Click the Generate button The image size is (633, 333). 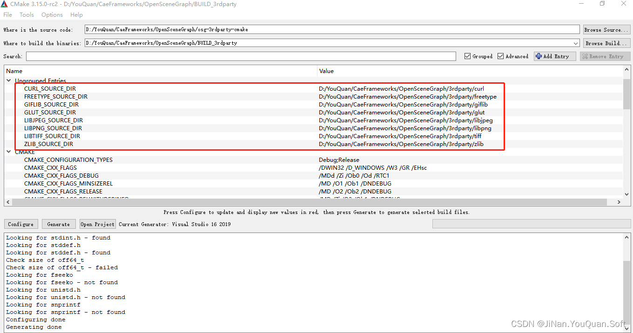[x=59, y=224]
